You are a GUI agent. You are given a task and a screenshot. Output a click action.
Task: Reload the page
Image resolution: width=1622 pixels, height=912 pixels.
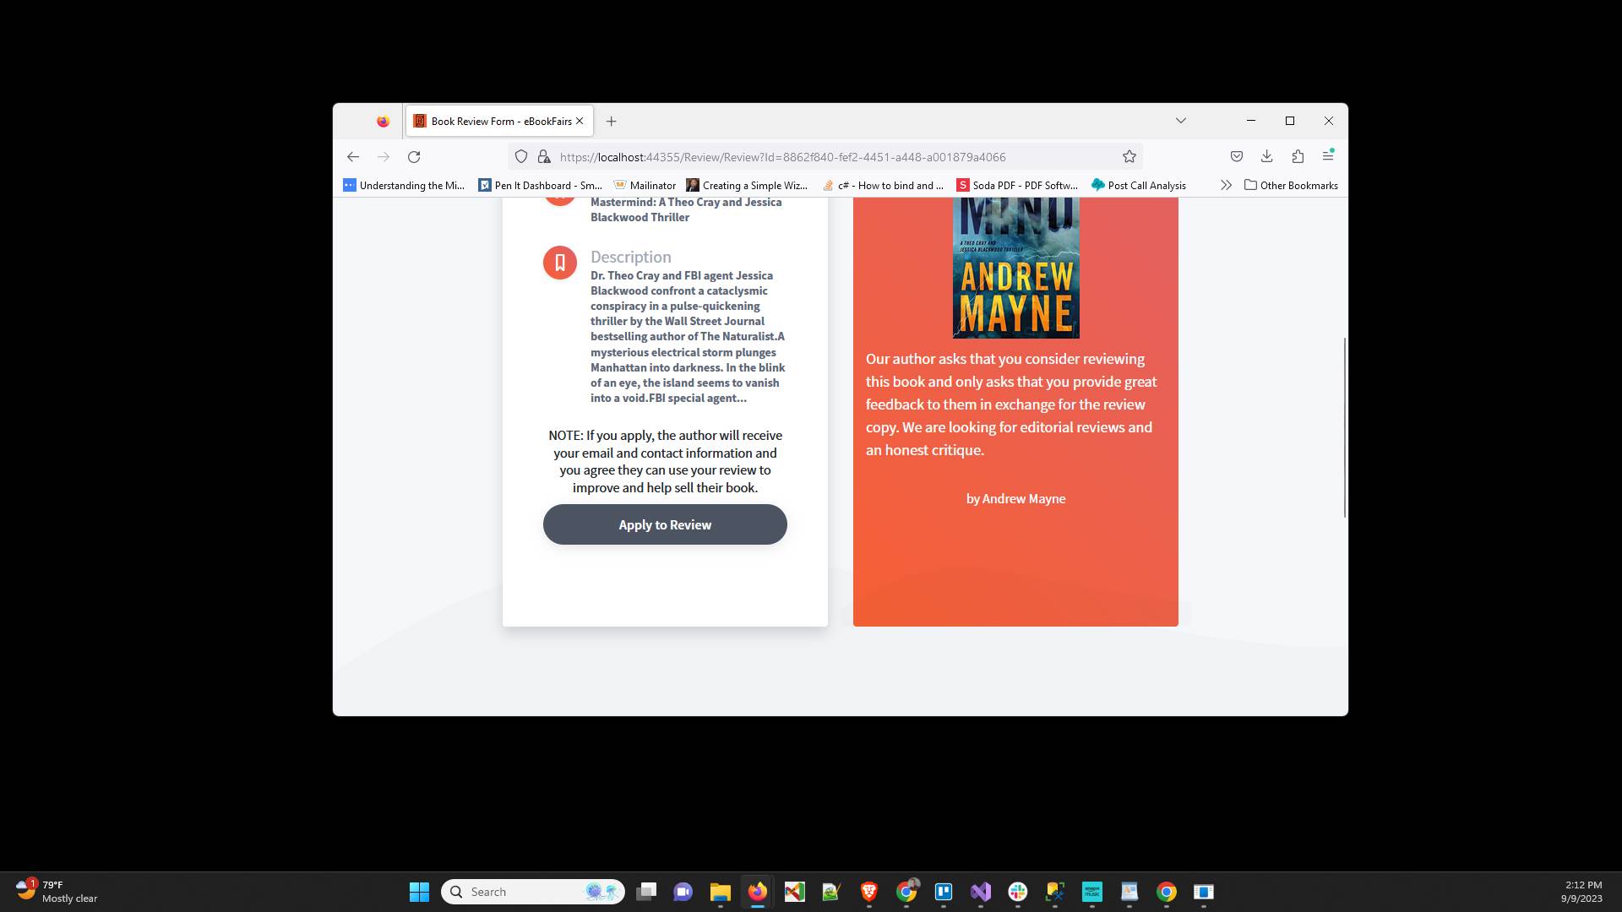click(x=414, y=157)
